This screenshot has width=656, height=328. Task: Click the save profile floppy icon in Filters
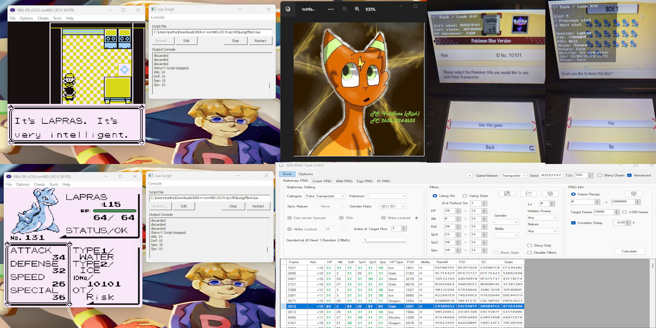point(506,194)
